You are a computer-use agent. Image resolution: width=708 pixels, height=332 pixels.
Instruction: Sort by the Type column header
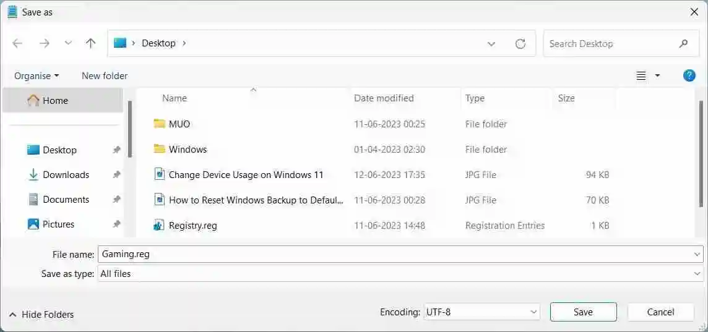pyautogui.click(x=475, y=98)
